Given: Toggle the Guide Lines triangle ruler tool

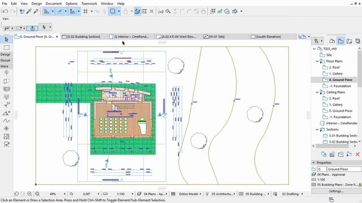Looking at the screenshot, I should pyautogui.click(x=46, y=11).
